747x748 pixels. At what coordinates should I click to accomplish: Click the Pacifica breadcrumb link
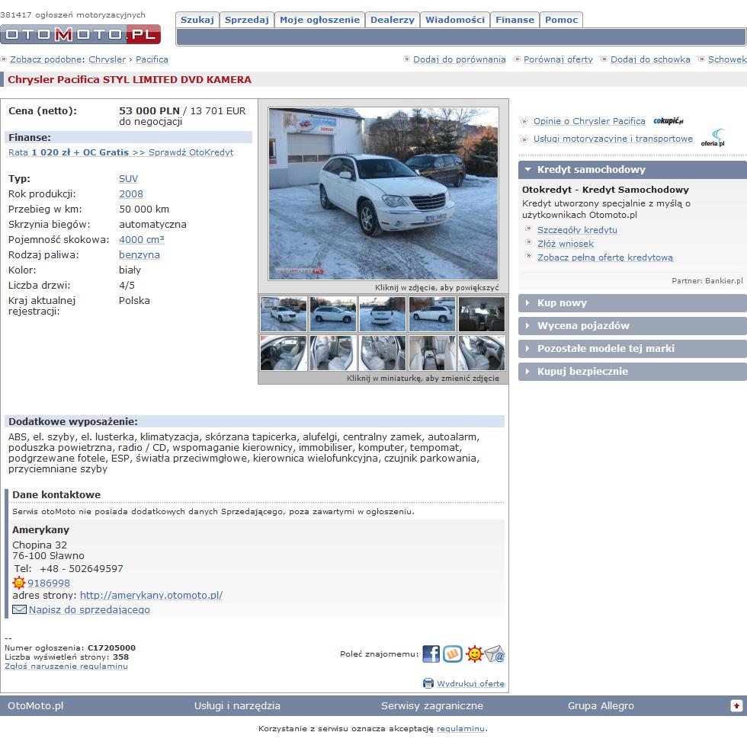click(x=152, y=59)
